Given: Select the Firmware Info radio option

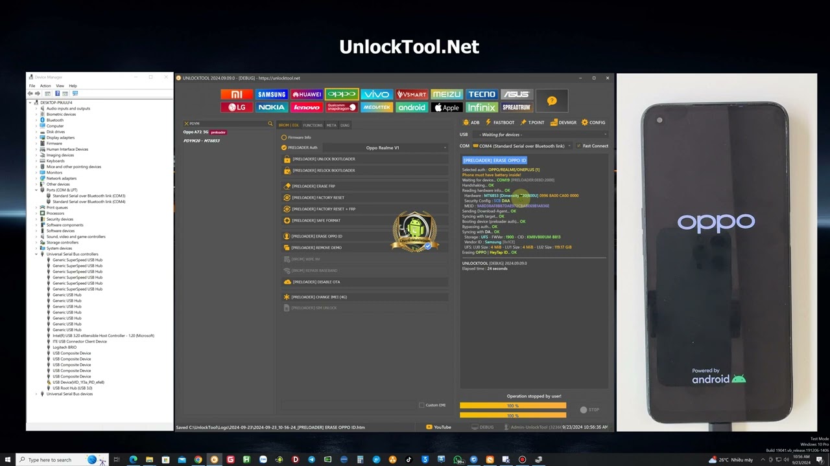Looking at the screenshot, I should 284,137.
